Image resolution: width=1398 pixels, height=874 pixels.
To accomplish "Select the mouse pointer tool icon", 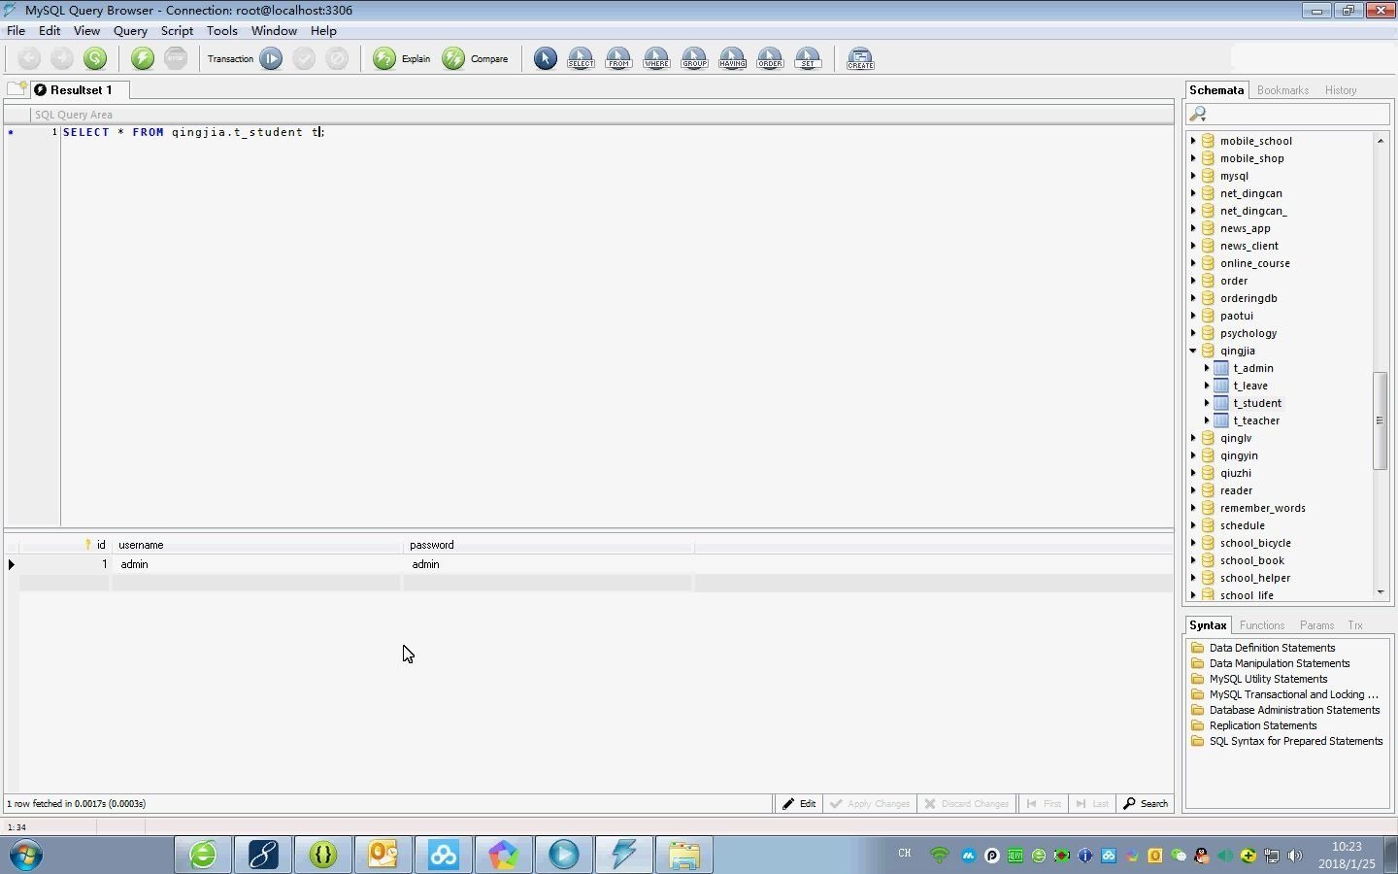I will (546, 59).
